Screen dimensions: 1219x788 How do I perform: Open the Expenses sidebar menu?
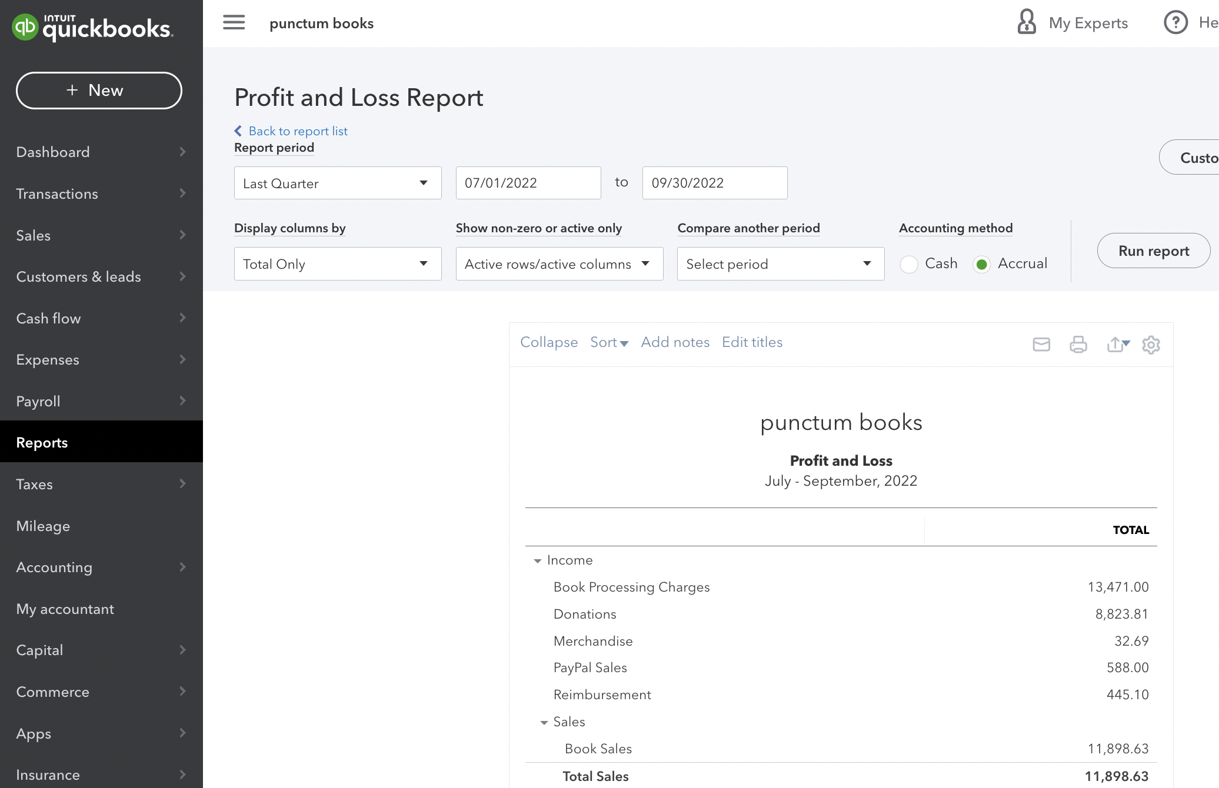[101, 360]
